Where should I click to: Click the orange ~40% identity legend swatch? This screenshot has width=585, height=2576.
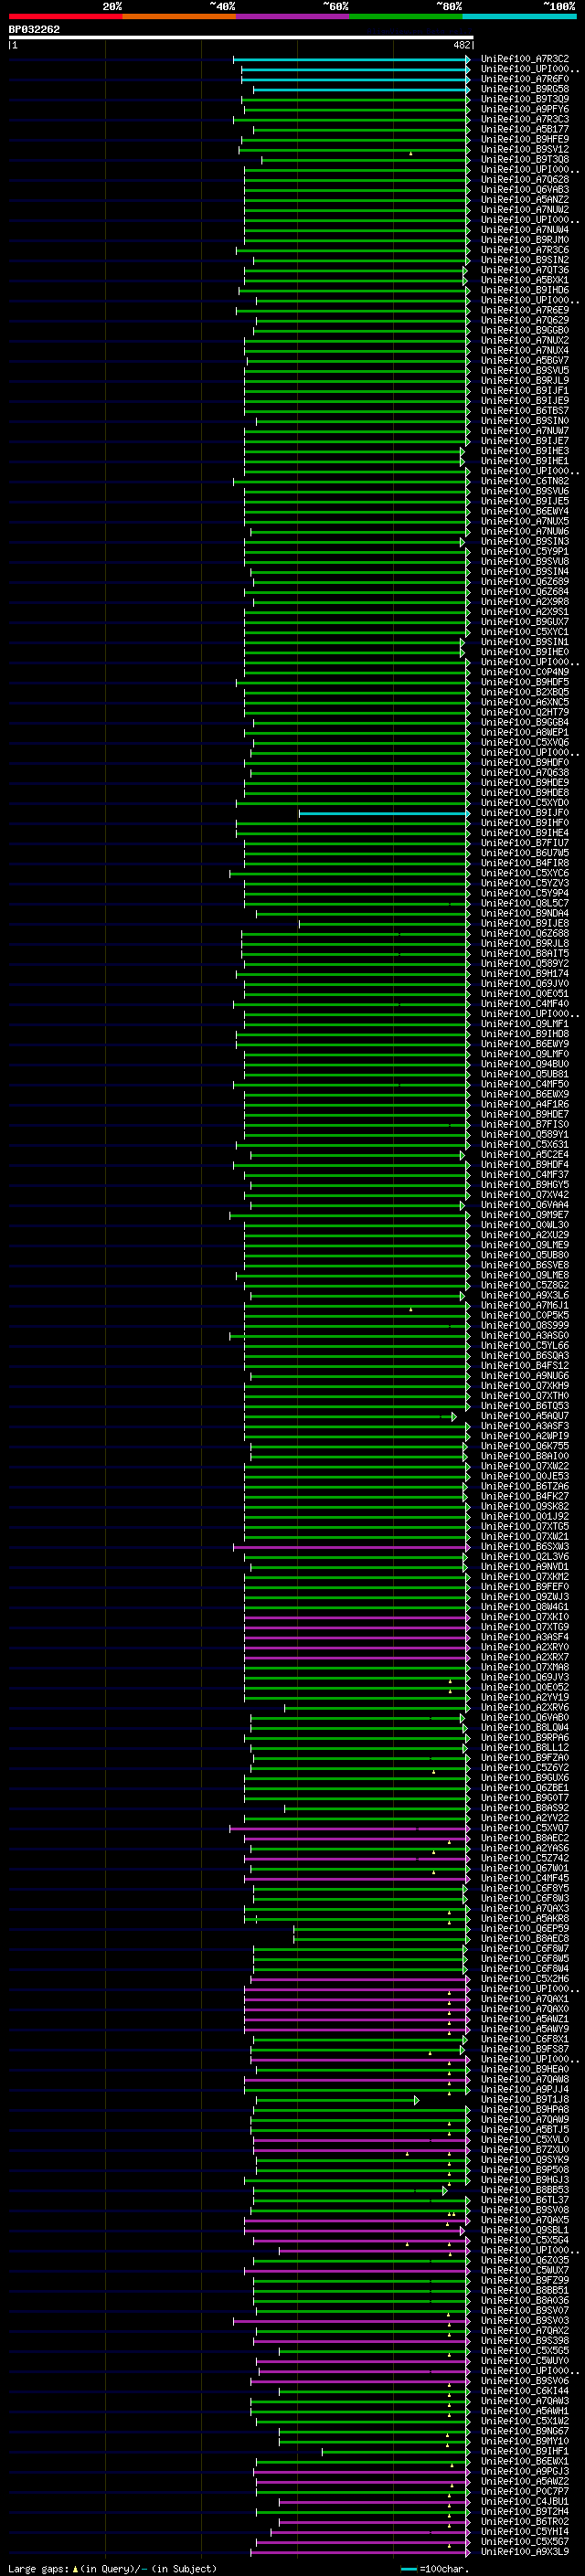pyautogui.click(x=179, y=16)
